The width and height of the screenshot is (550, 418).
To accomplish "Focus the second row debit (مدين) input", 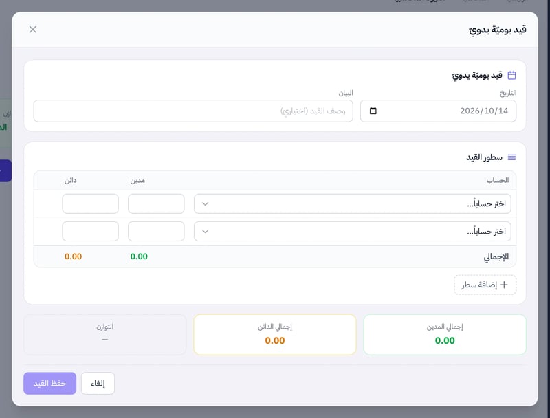I will (156, 232).
